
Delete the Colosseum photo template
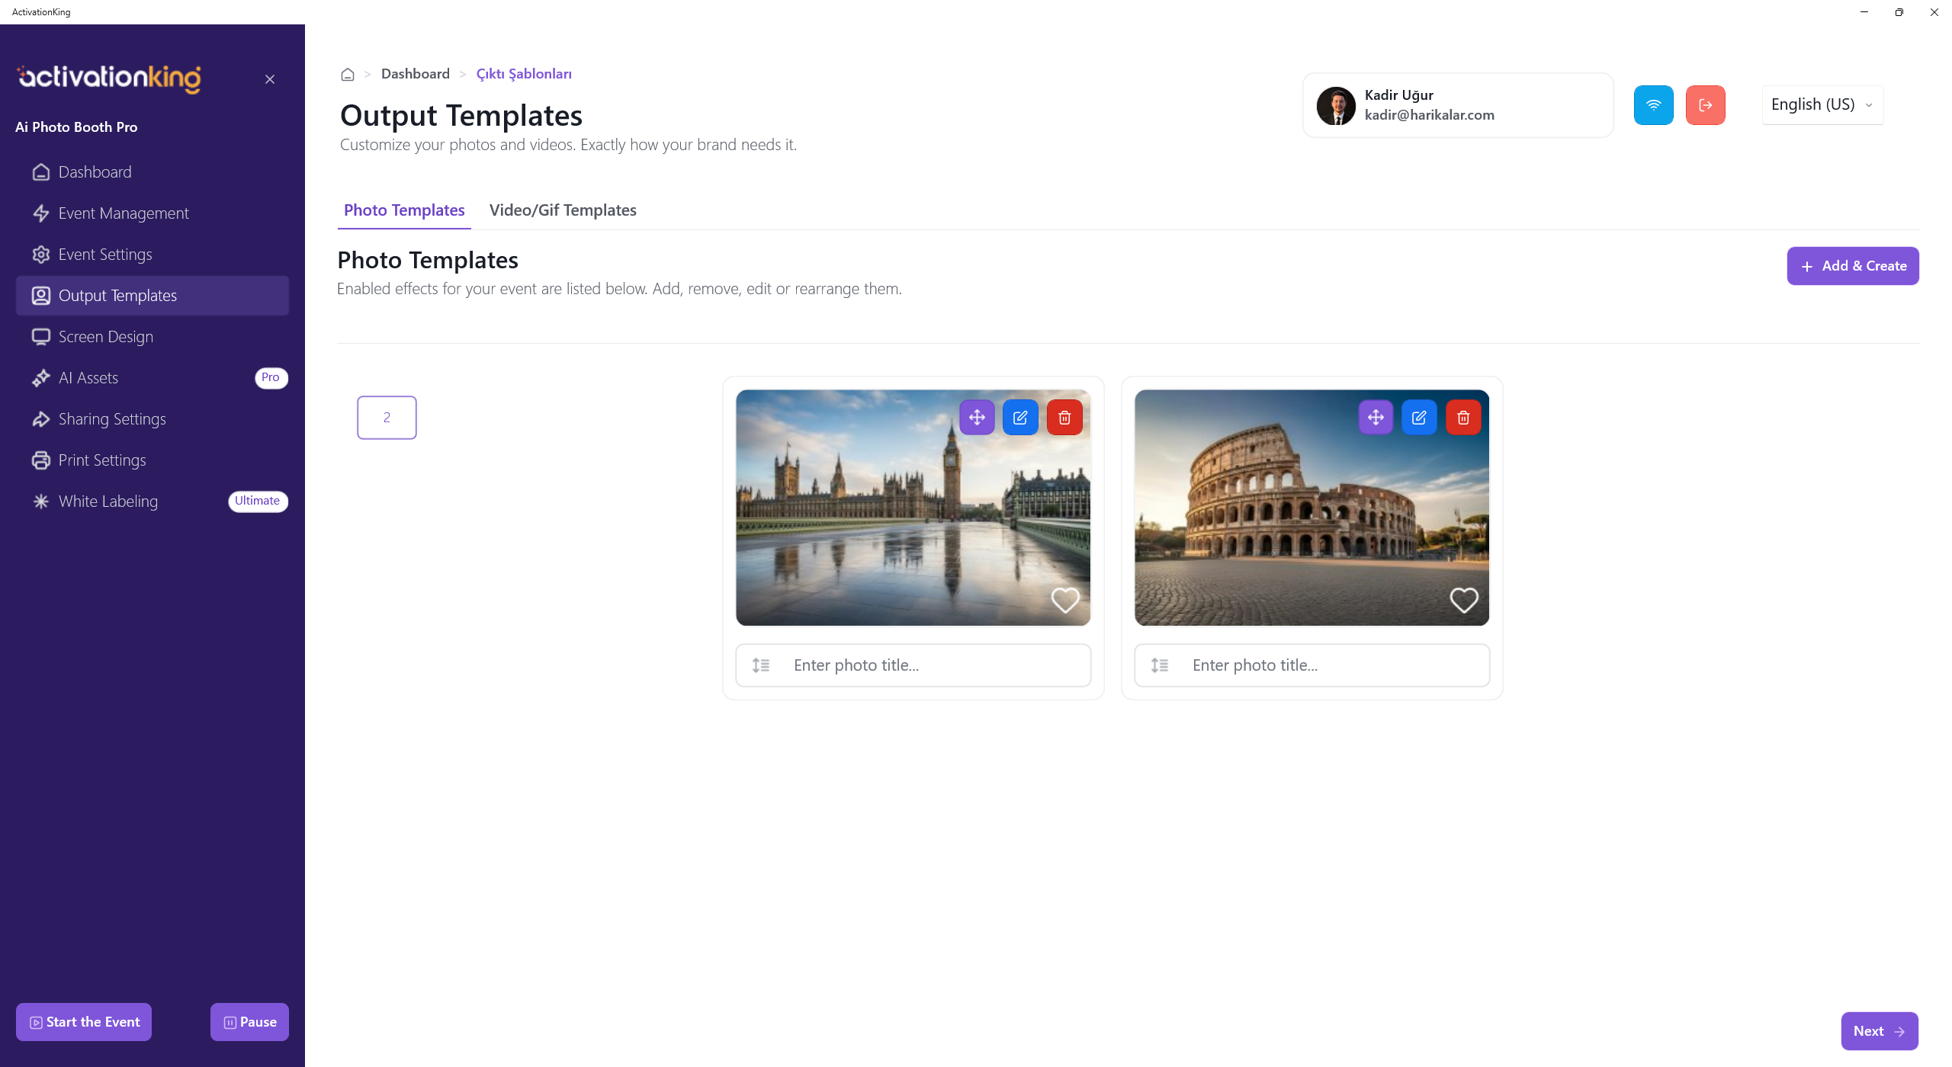1463,418
